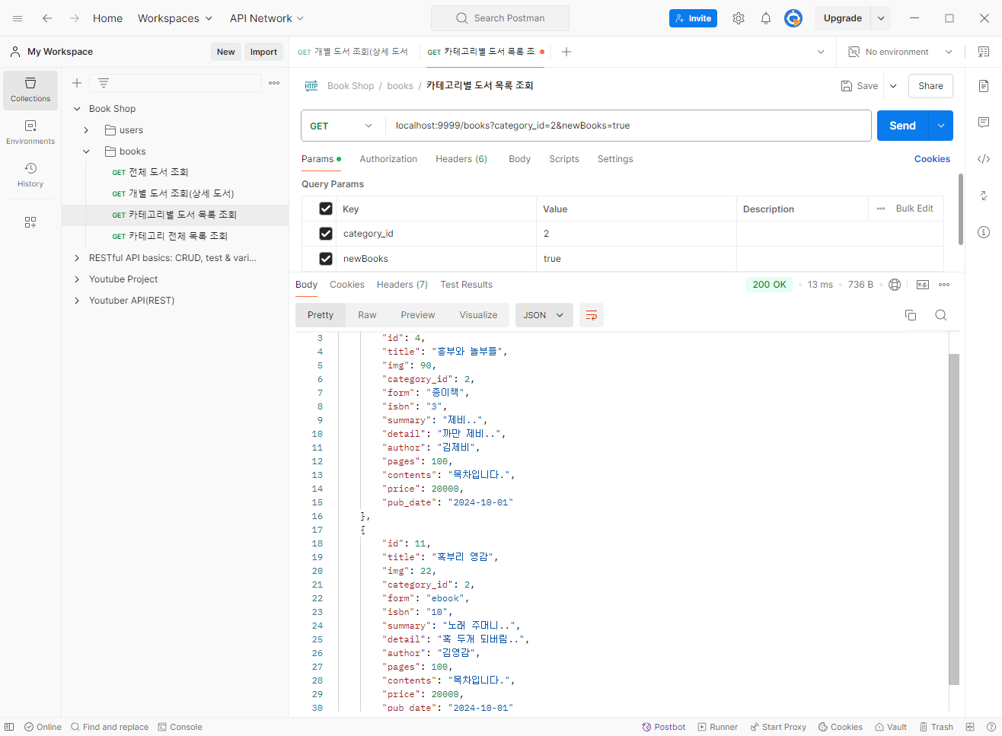The image size is (1002, 736).
Task: Open the tabs list dropdown chevron
Action: [x=821, y=52]
